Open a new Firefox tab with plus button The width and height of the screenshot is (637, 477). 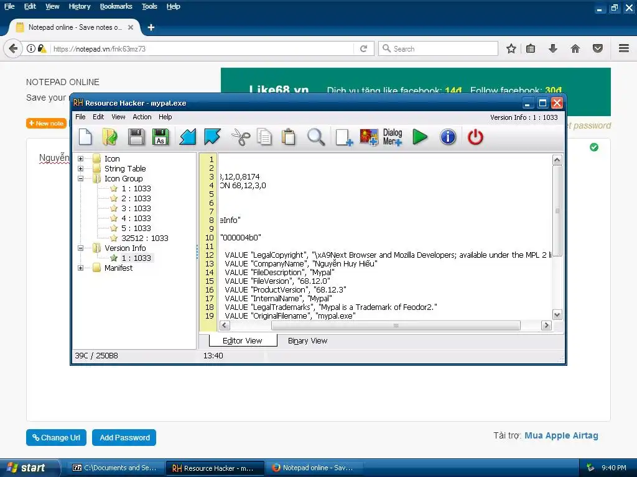point(151,27)
